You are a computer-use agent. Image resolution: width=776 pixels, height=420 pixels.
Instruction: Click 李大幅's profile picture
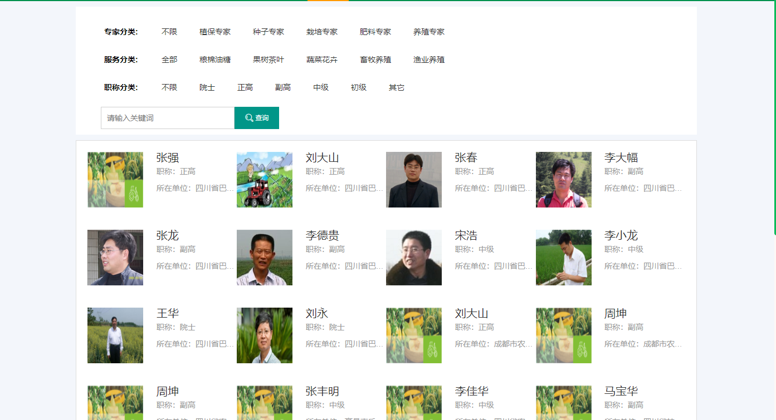click(563, 180)
